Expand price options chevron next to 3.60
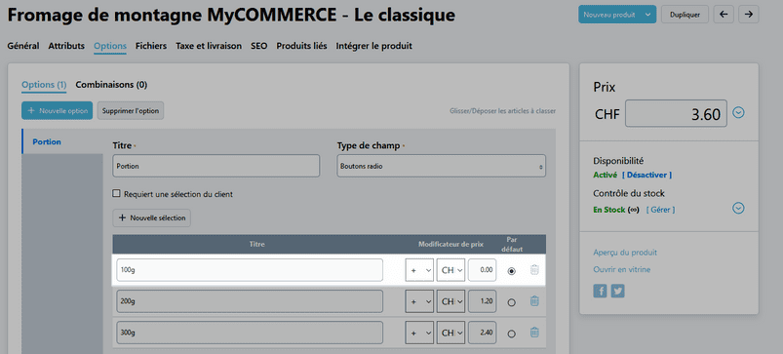The image size is (783, 354). (x=738, y=113)
